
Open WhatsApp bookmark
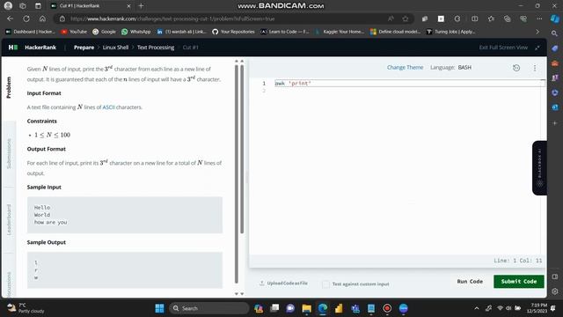(x=136, y=32)
